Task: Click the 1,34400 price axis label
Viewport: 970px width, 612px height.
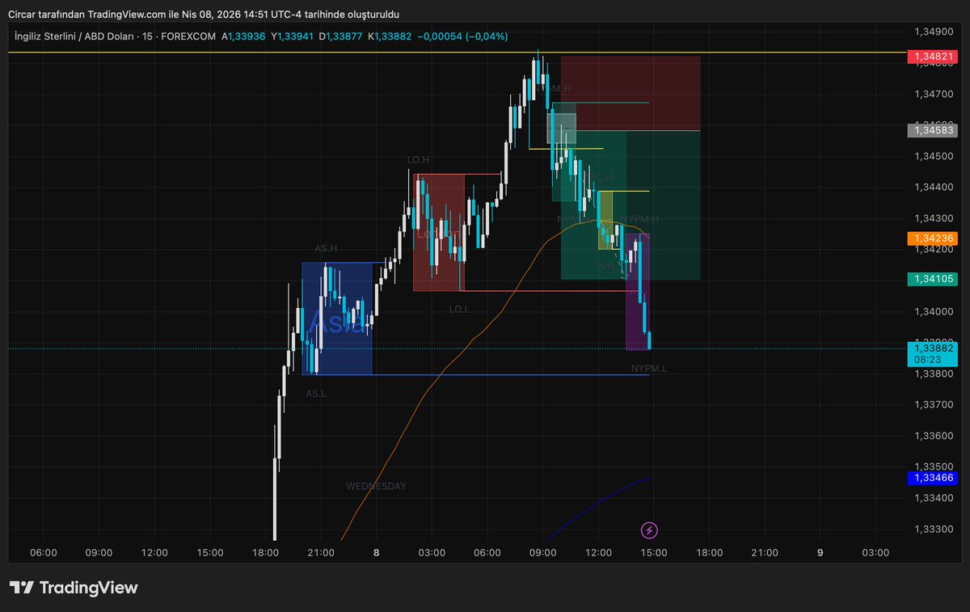Action: (934, 187)
